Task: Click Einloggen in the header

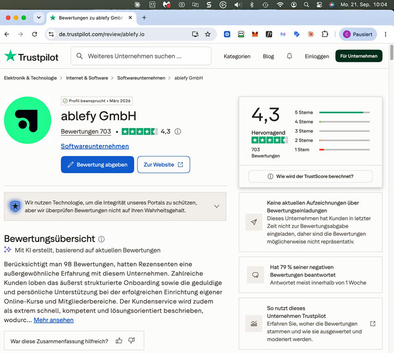Action: click(x=317, y=56)
